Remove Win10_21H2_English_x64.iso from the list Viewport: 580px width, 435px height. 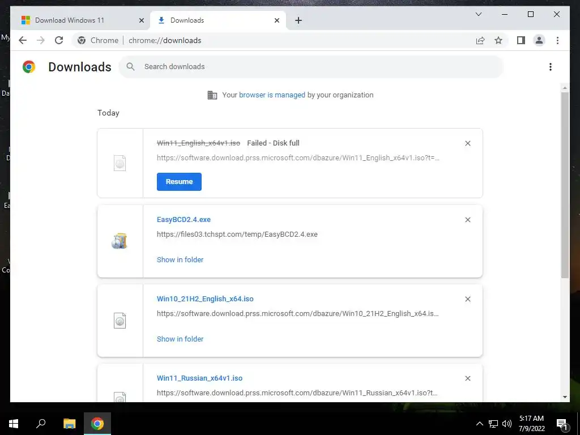coord(467,299)
